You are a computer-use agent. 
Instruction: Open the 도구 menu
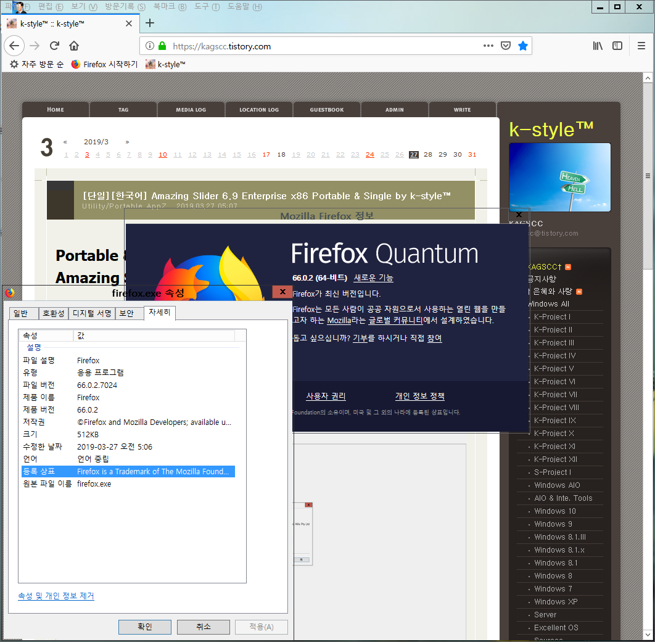(207, 7)
